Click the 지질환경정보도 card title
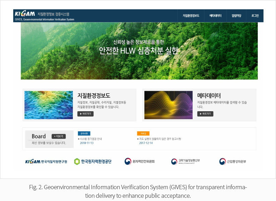Viewport: 276px width, 201px height. click(94, 95)
